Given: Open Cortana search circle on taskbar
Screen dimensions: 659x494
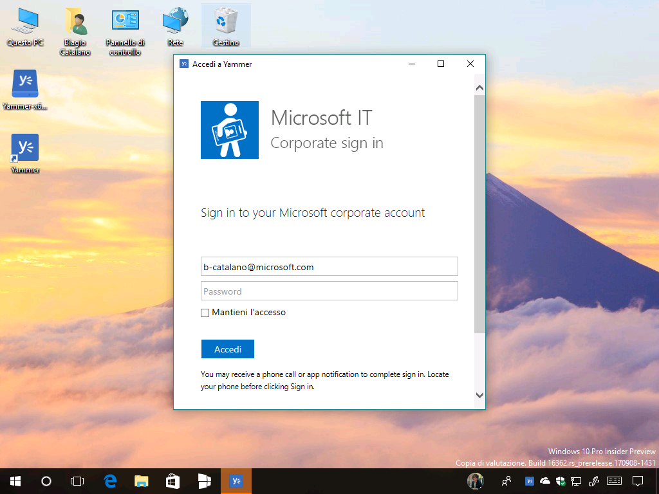Looking at the screenshot, I should click(x=46, y=481).
